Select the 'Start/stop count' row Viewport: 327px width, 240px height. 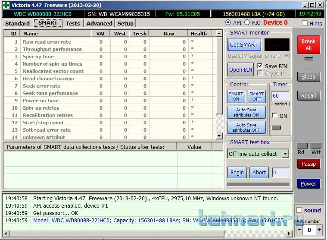110,123
